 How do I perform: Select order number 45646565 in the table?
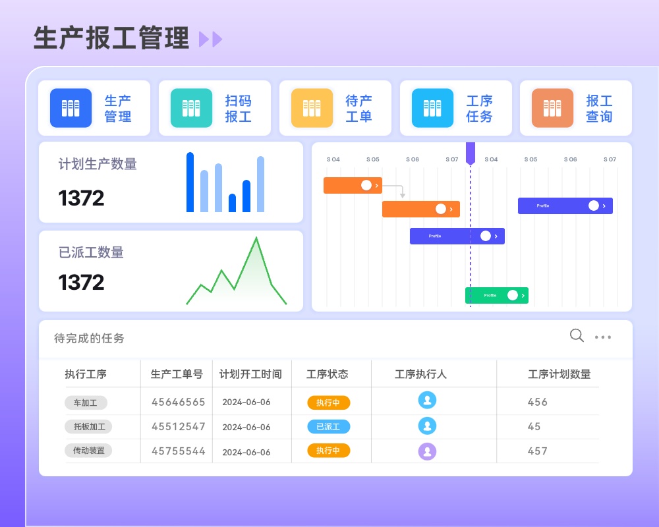point(177,402)
